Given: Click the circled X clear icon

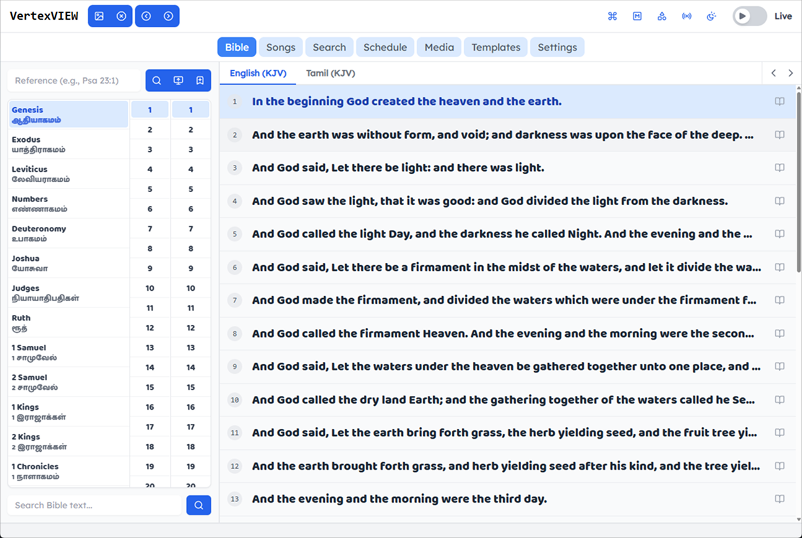Looking at the screenshot, I should [121, 16].
